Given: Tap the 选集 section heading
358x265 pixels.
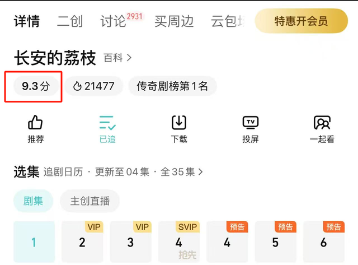Looking at the screenshot, I should [x=26, y=171].
